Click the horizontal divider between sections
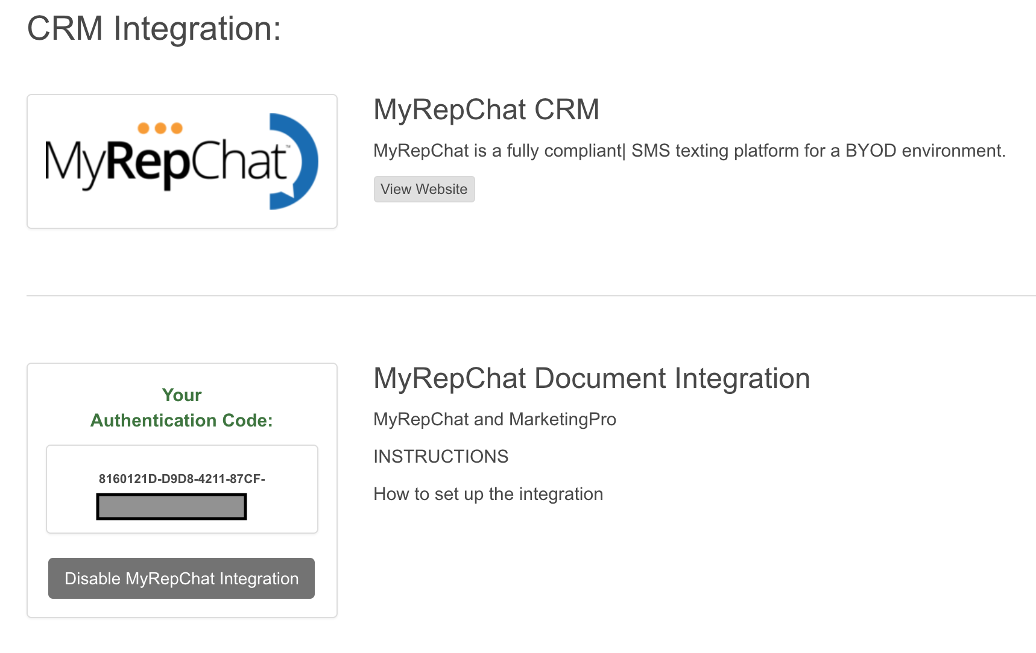Image resolution: width=1036 pixels, height=653 pixels. [531, 296]
